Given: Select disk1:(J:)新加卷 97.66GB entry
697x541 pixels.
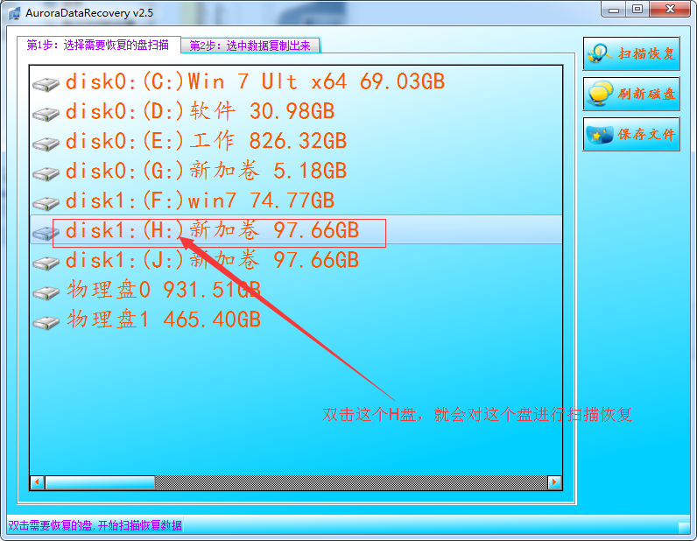Looking at the screenshot, I should click(x=212, y=260).
